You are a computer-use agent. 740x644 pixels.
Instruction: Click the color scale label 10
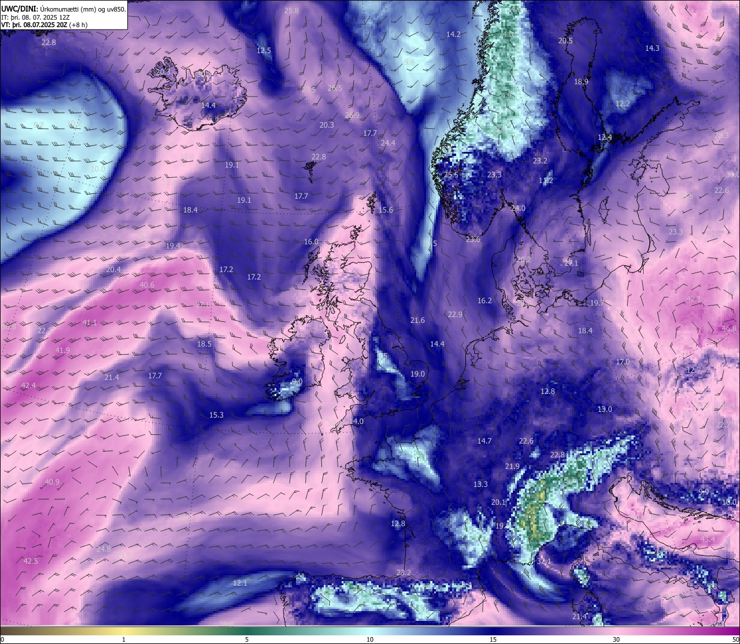pyautogui.click(x=370, y=639)
